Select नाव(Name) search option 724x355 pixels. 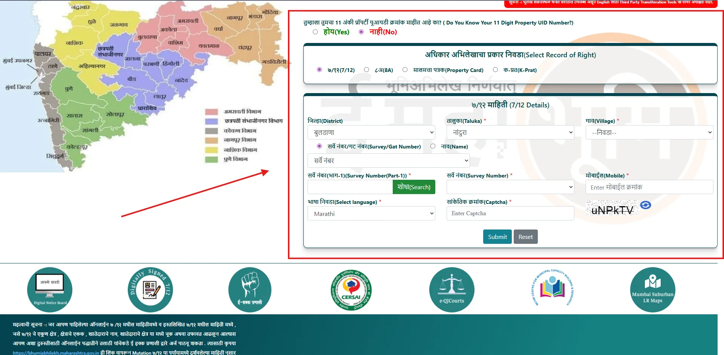[433, 146]
